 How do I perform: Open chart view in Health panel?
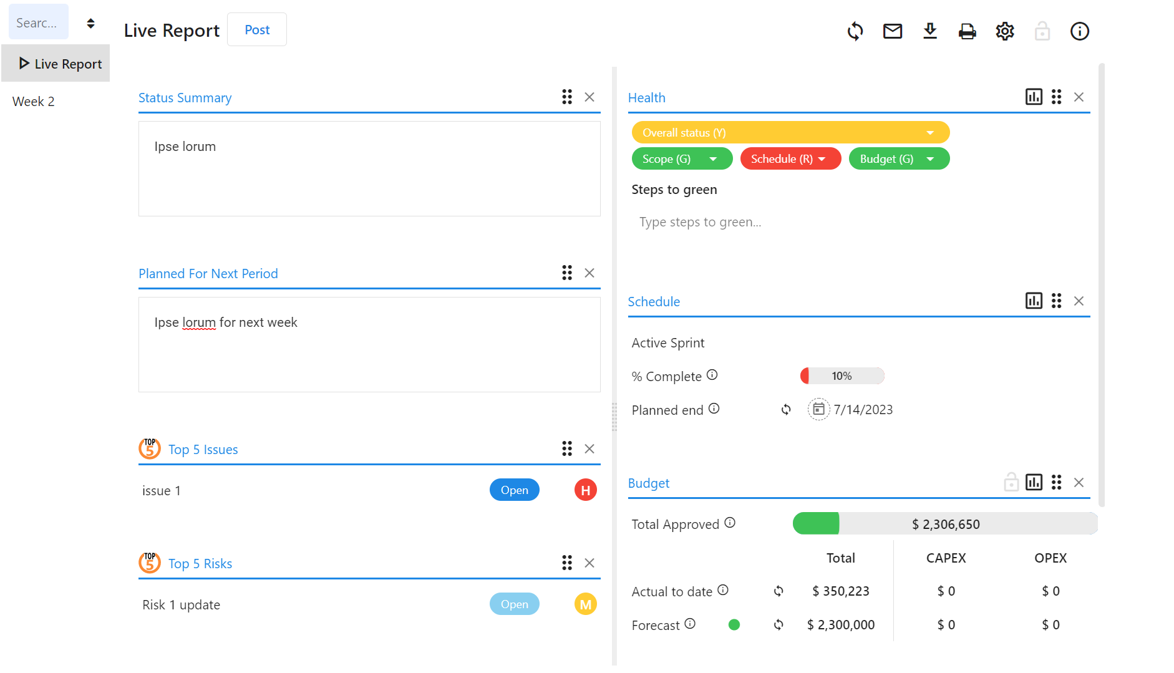coord(1034,97)
